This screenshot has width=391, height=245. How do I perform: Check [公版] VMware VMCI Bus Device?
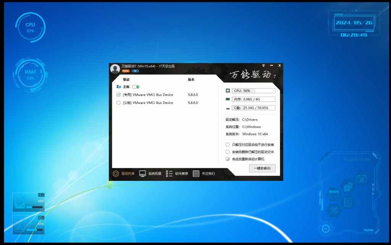tap(118, 103)
